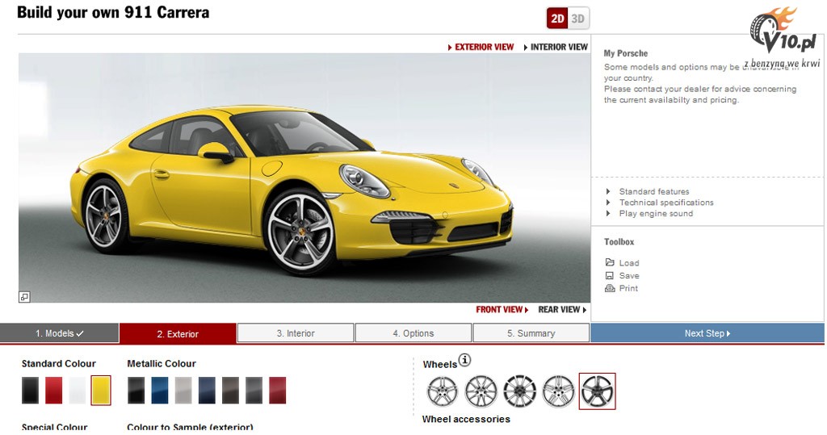This screenshot has height=435, width=827.
Task: Choose the red standard colour swatch
Action: (54, 390)
